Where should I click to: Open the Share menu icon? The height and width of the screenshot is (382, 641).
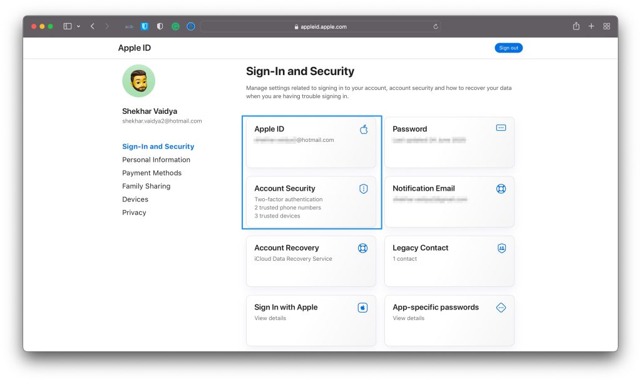tap(576, 26)
